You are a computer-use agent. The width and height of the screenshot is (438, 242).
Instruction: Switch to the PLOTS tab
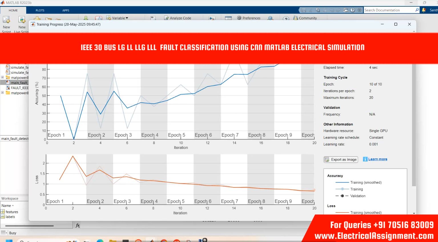click(40, 10)
